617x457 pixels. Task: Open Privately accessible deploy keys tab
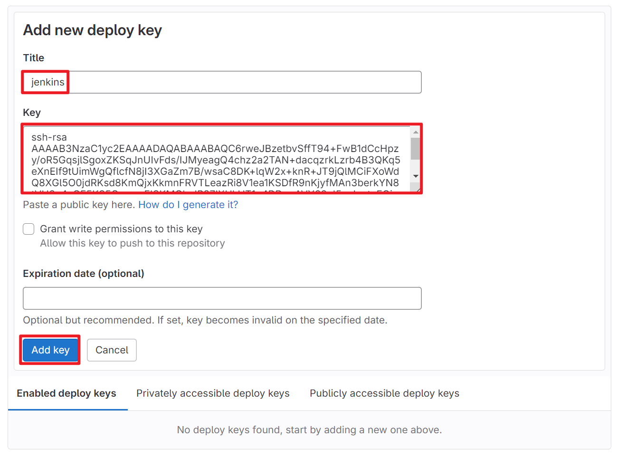click(213, 393)
